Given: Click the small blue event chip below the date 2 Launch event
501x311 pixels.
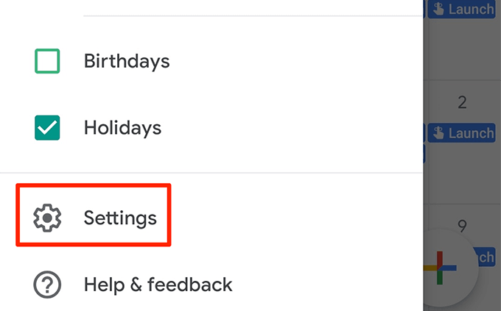Looking at the screenshot, I should pyautogui.click(x=424, y=154).
